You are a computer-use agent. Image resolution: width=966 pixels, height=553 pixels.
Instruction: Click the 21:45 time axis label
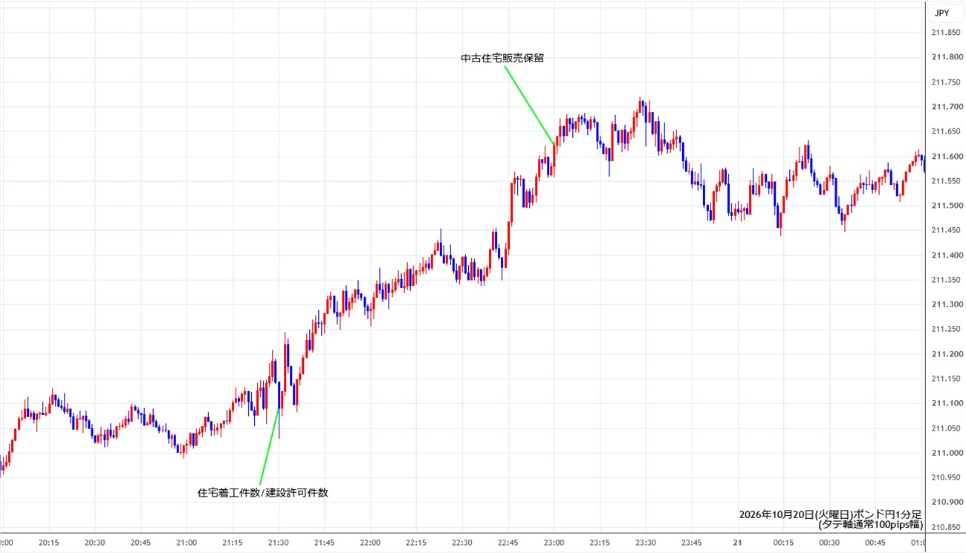pyautogui.click(x=324, y=543)
